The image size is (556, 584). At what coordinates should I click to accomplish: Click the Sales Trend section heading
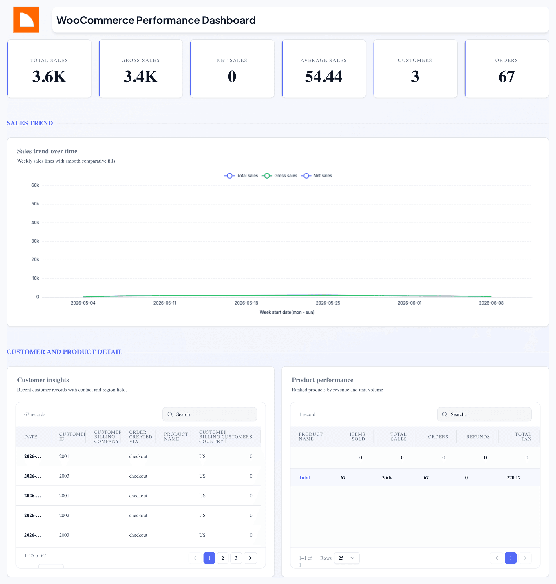pyautogui.click(x=30, y=123)
